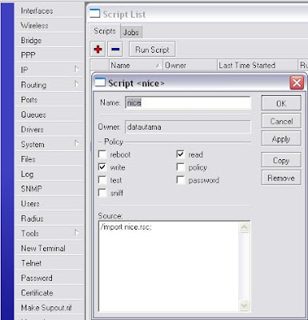Switch to the Jobs tab
This screenshot has height=320, width=308.
[131, 32]
